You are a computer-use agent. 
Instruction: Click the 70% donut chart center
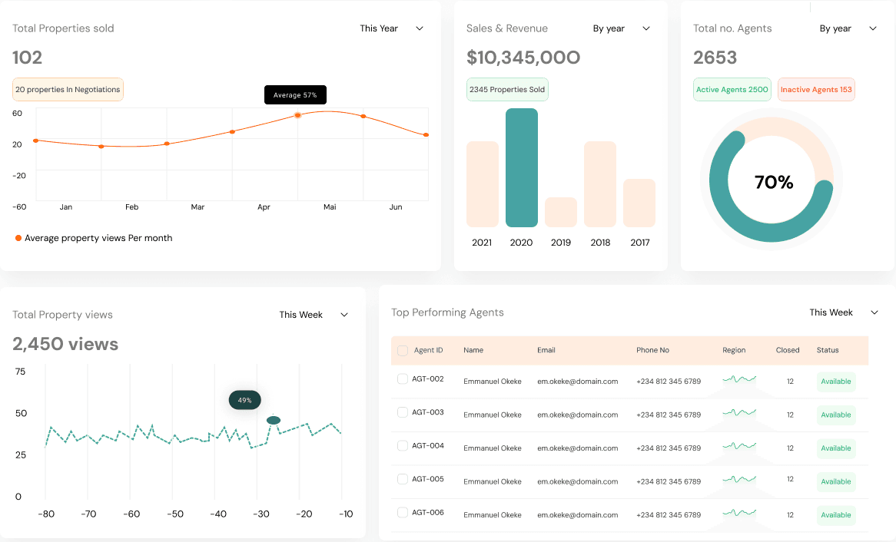(x=774, y=182)
